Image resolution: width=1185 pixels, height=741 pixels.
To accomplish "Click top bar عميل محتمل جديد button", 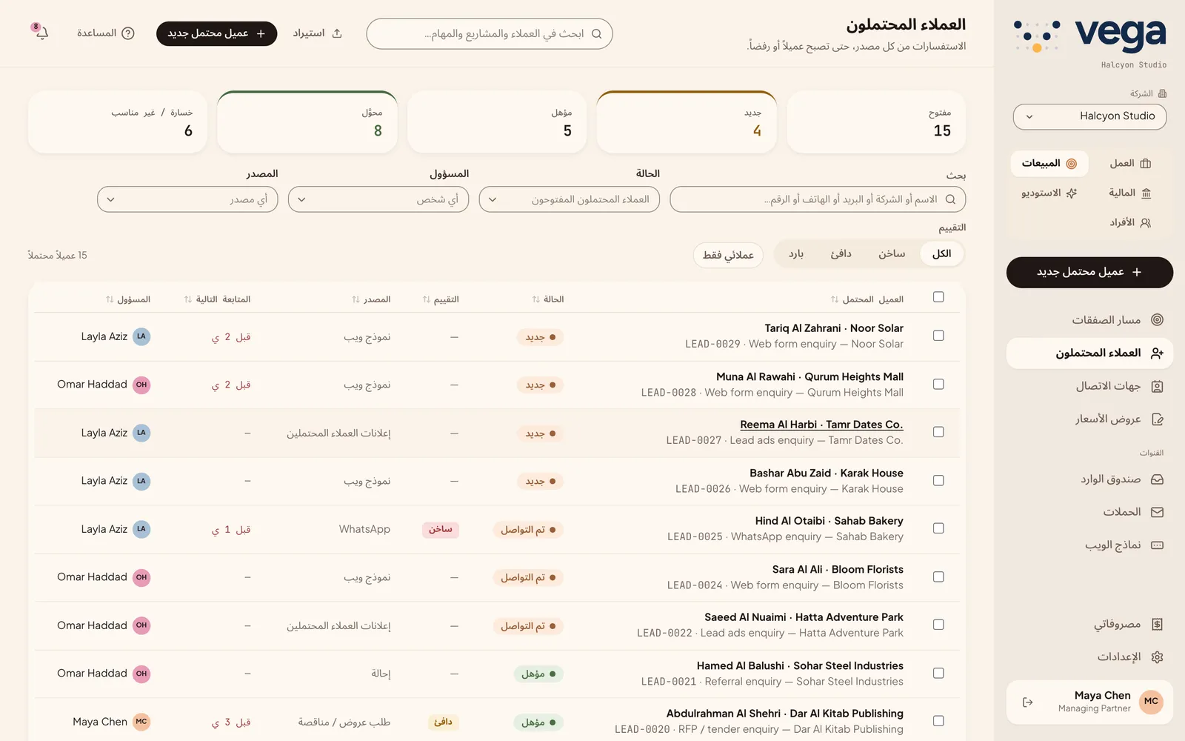I will point(216,33).
